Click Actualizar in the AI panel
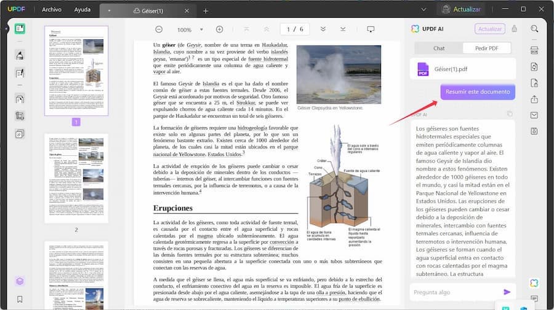Image resolution: width=554 pixels, height=310 pixels. click(490, 29)
